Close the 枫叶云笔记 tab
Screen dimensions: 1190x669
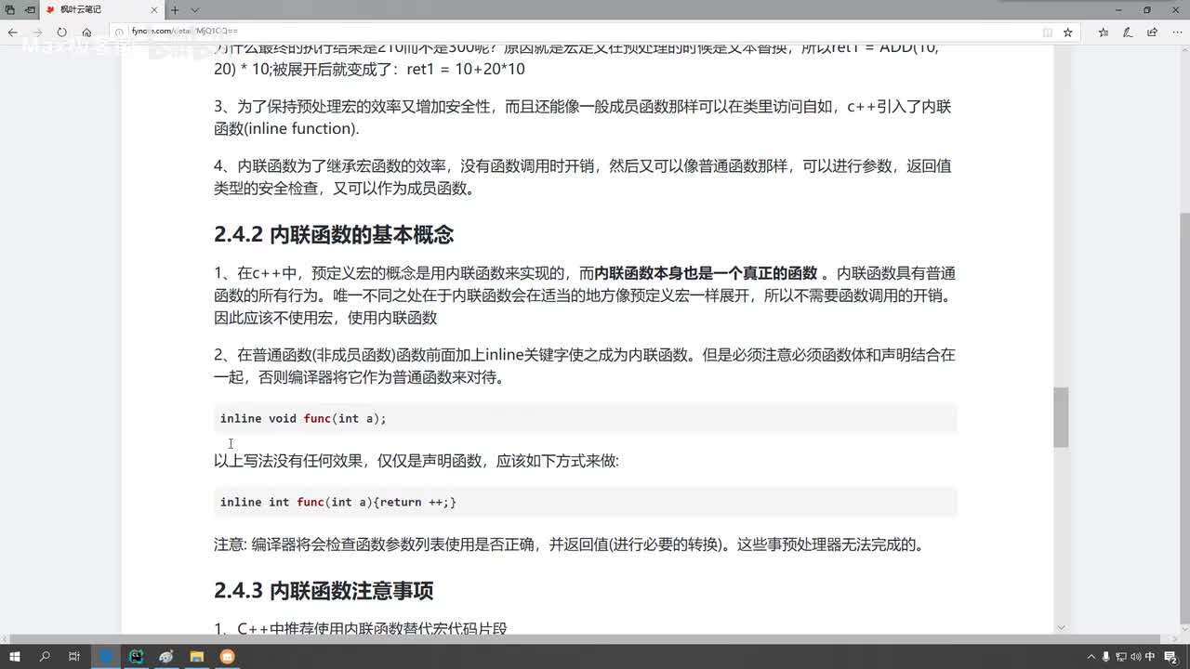click(x=156, y=9)
